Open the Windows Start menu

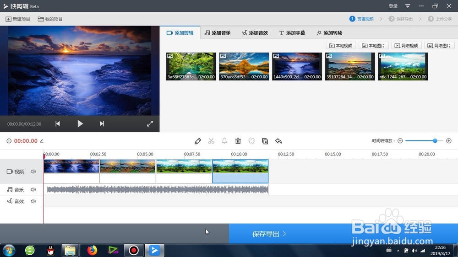9,250
